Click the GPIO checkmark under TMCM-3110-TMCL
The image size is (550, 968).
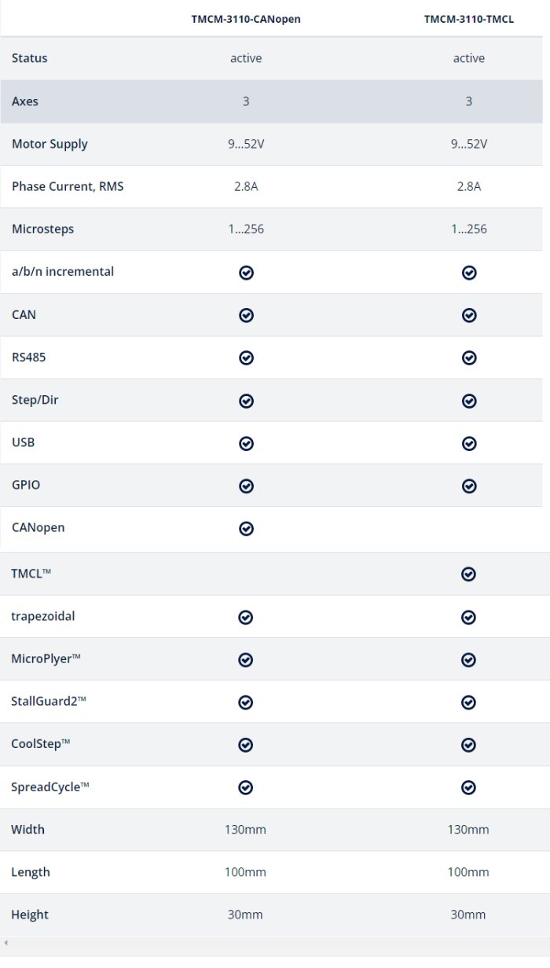point(469,486)
